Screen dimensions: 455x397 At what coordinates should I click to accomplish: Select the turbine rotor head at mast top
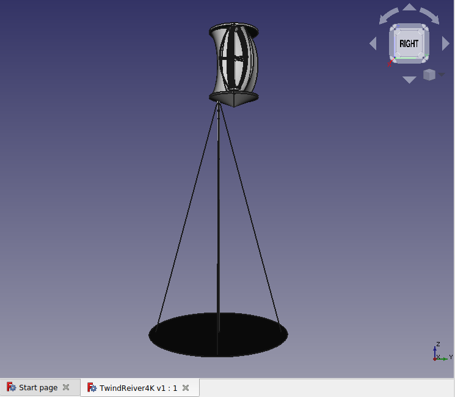point(234,64)
